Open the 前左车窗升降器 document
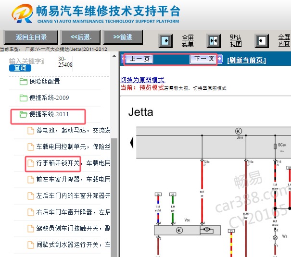The width and height of the screenshot is (291, 257). (73, 179)
